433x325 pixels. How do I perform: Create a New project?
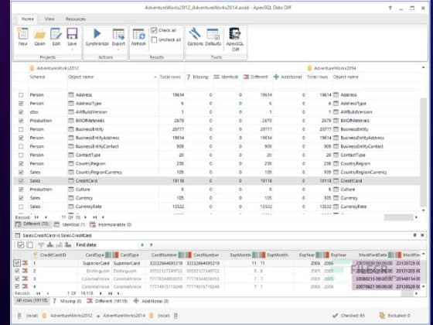coord(23,37)
